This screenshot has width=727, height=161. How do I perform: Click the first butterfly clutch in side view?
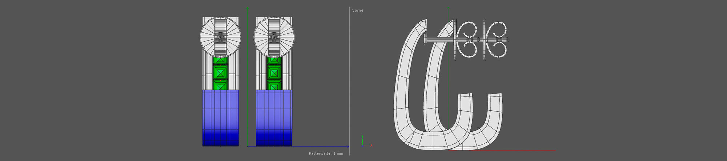coord(467,39)
